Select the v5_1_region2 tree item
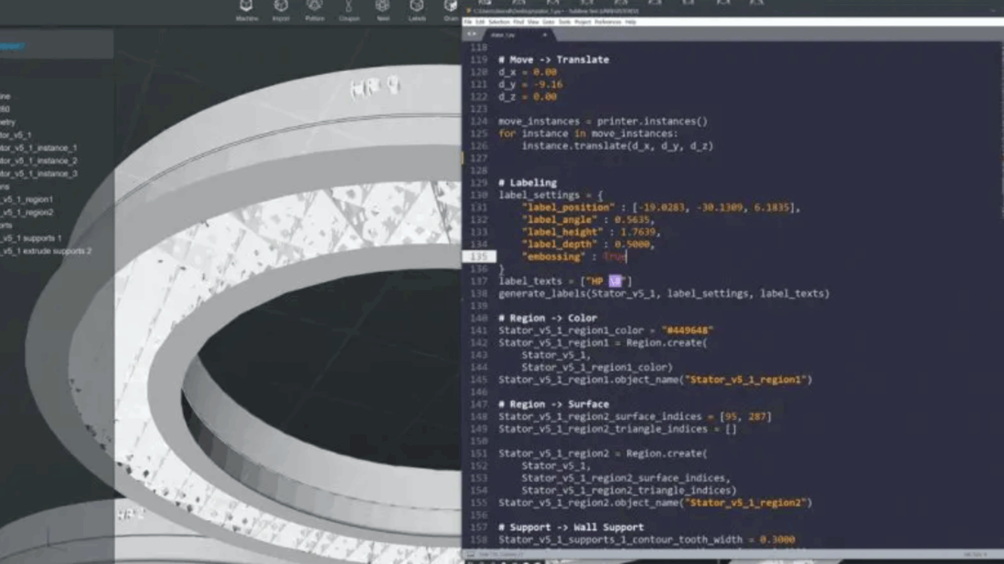Image resolution: width=1004 pixels, height=564 pixels. coord(28,212)
